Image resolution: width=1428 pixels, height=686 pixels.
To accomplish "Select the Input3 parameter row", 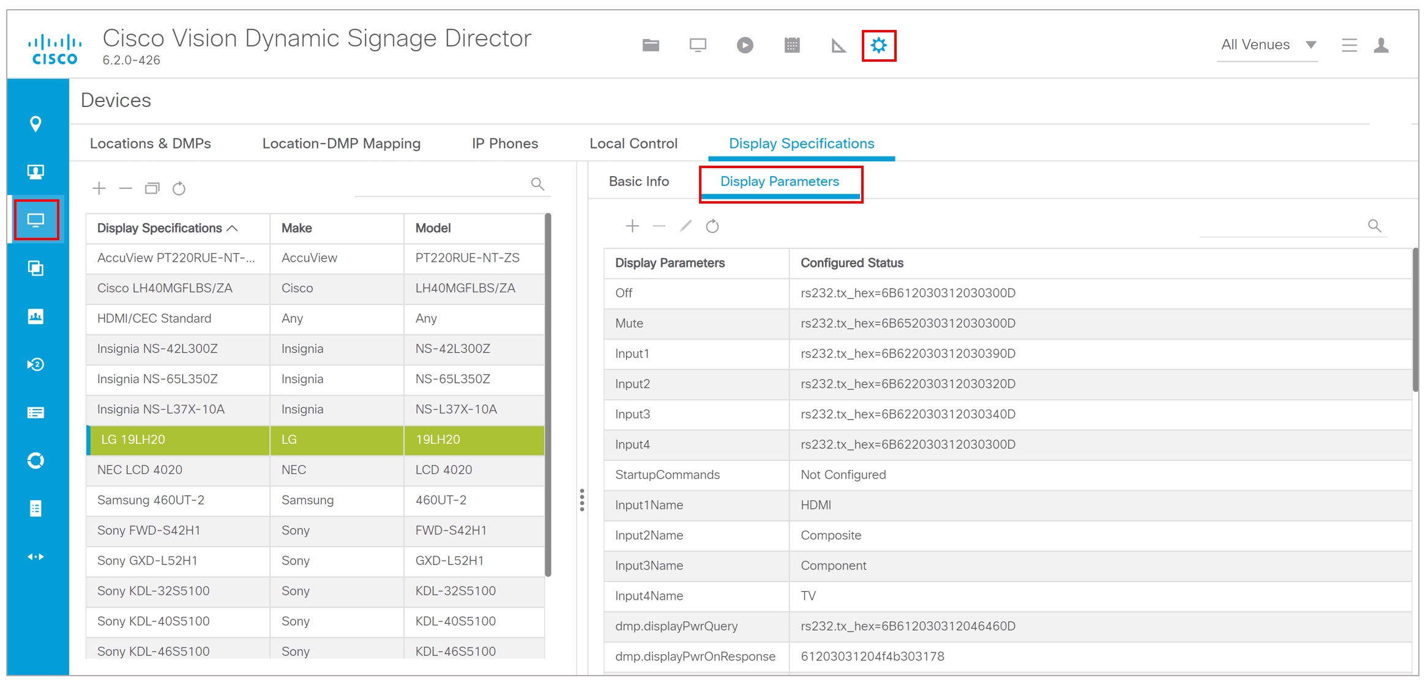I will [x=1007, y=415].
